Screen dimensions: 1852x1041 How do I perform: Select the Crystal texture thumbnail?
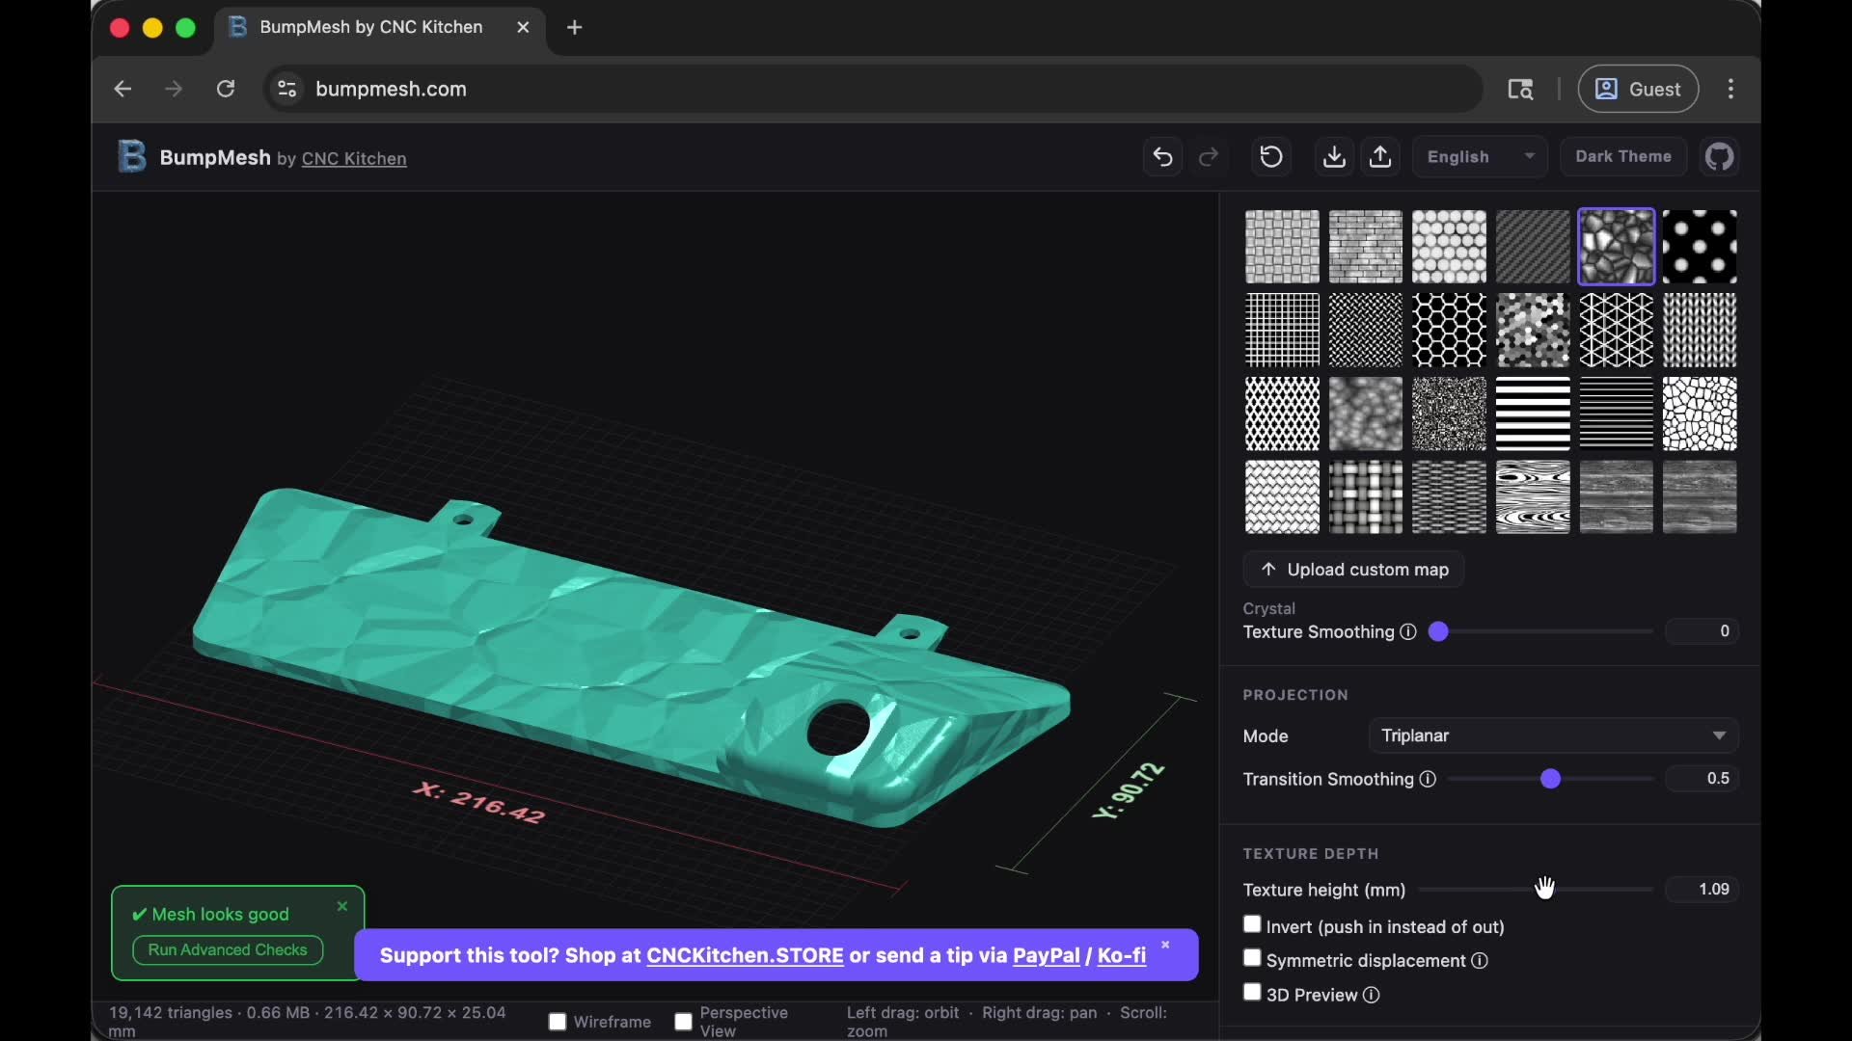pos(1617,247)
